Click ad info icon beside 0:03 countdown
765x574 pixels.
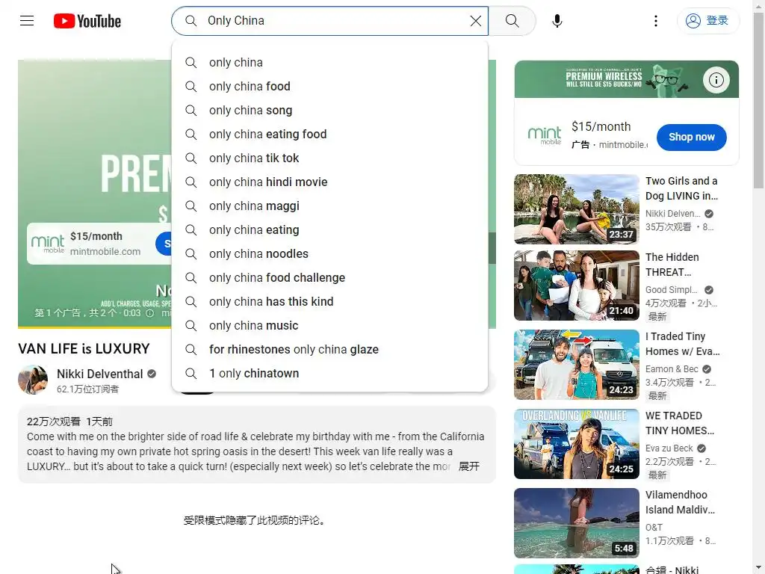(149, 313)
